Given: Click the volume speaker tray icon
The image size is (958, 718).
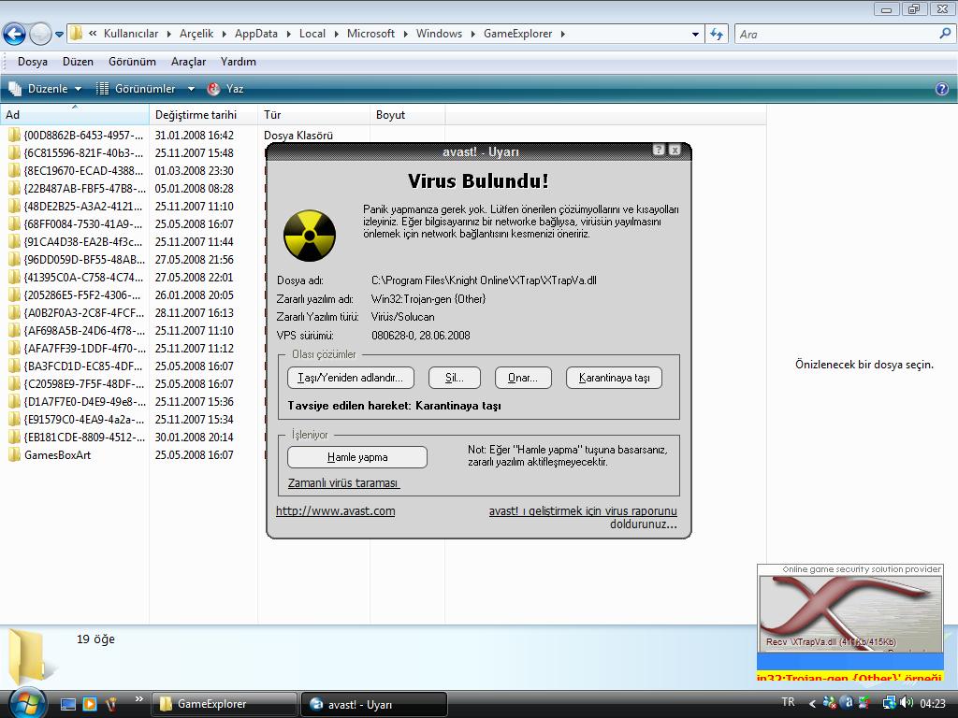Looking at the screenshot, I should click(907, 703).
